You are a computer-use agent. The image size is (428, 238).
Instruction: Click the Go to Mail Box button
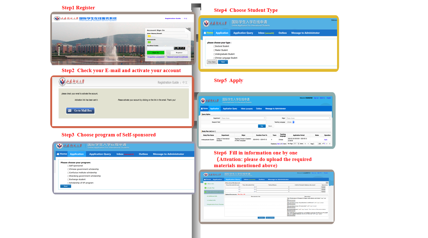(x=80, y=111)
